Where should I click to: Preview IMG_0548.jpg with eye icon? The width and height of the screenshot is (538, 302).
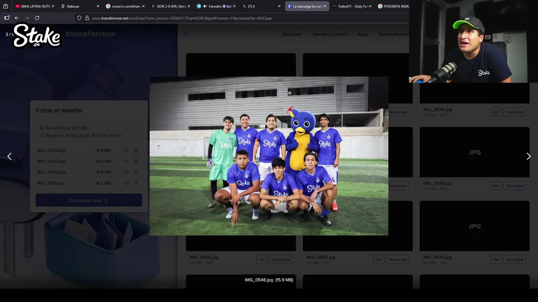pos(126,172)
